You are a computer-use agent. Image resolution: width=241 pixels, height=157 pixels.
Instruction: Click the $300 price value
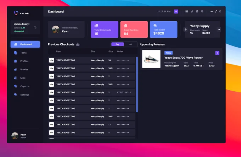[x=212, y=66]
